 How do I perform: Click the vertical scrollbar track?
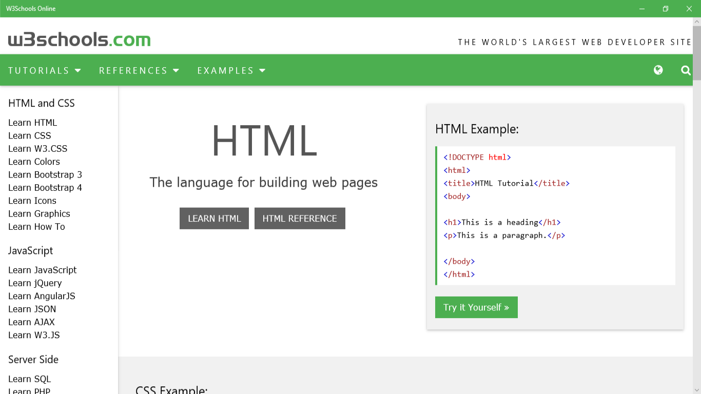coord(696,205)
